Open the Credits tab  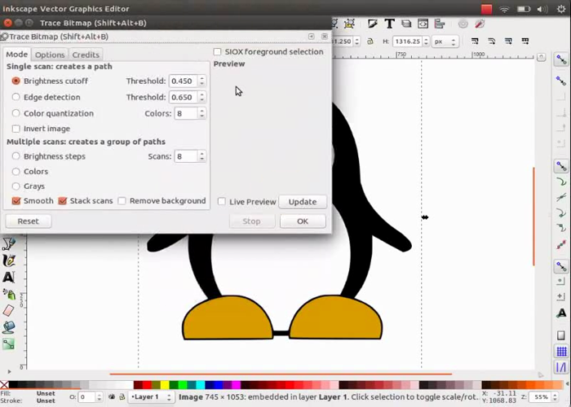(86, 55)
